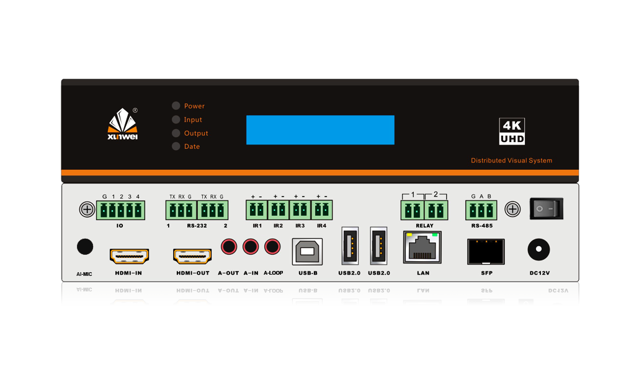The width and height of the screenshot is (639, 372).
Task: Click the A-LOOP audio jack
Action: [272, 247]
